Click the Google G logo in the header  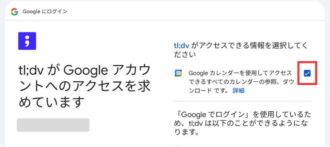[x=14, y=12]
